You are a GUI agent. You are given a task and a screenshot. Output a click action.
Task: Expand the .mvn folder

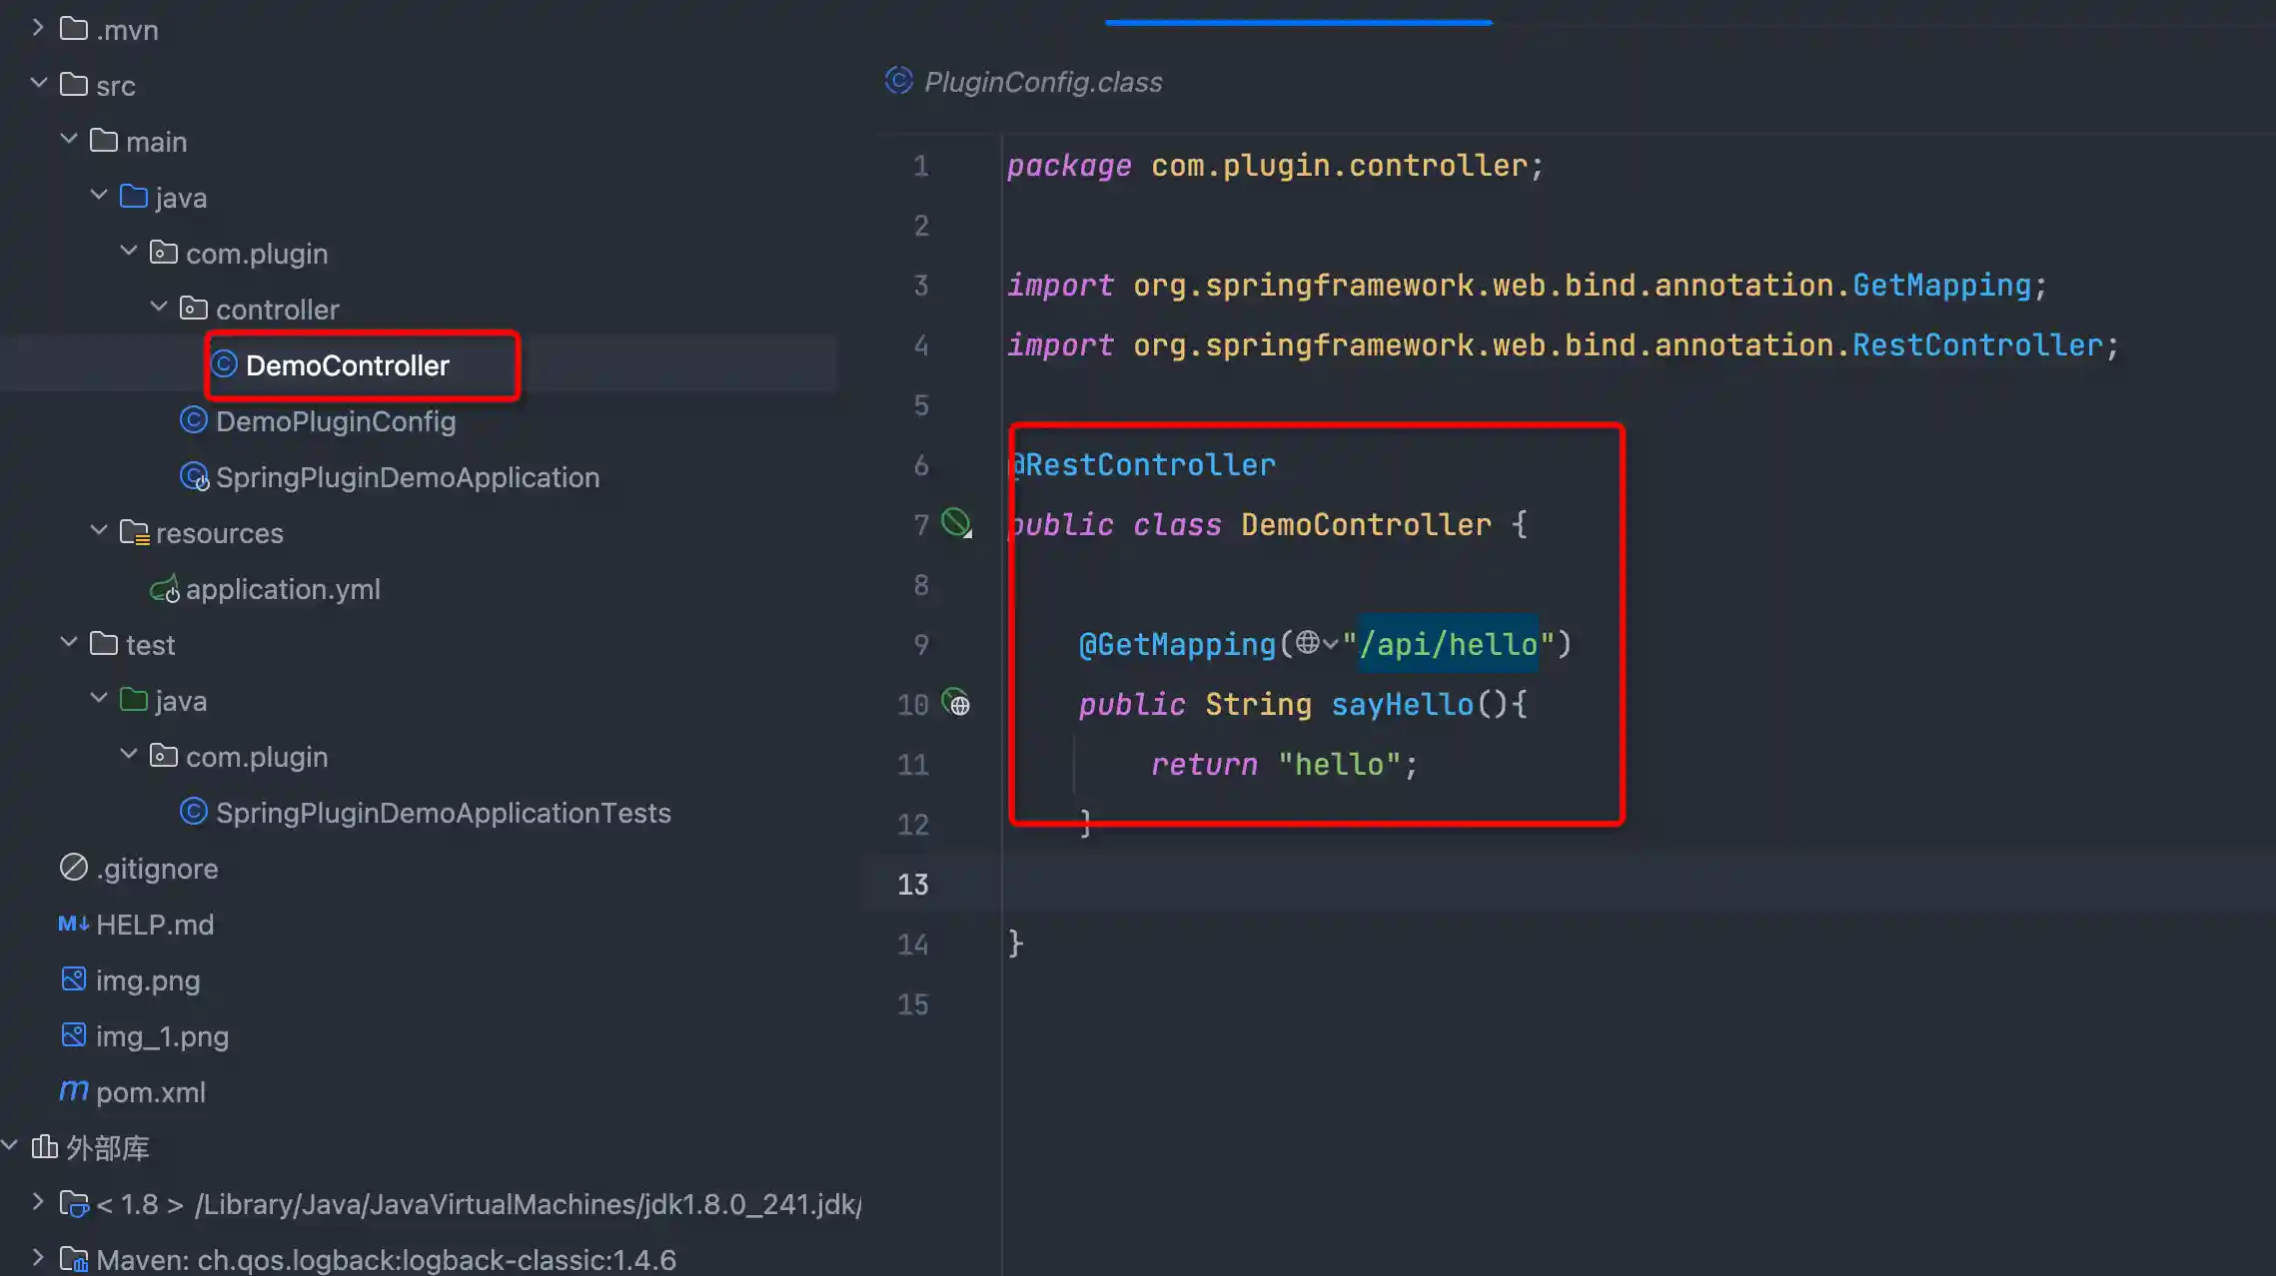(39, 28)
